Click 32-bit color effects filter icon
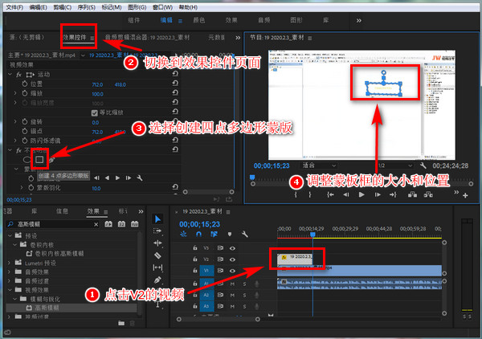Viewport: 482px width, 339px height. (x=121, y=224)
